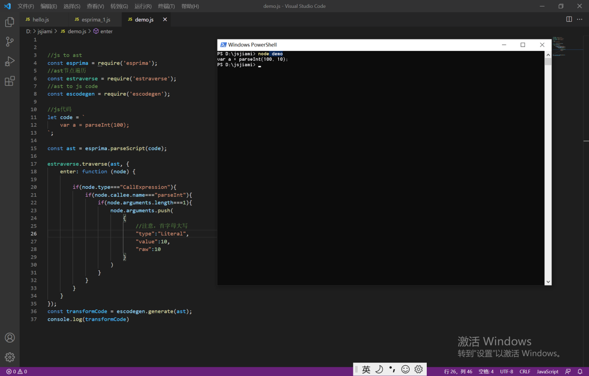Open the 转到(G) menu

point(119,6)
